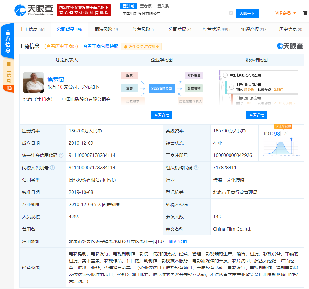Click 查看详情 under 企业架构图
Image resolution: width=309 pixels, height=289 pixels.
tap(161, 115)
